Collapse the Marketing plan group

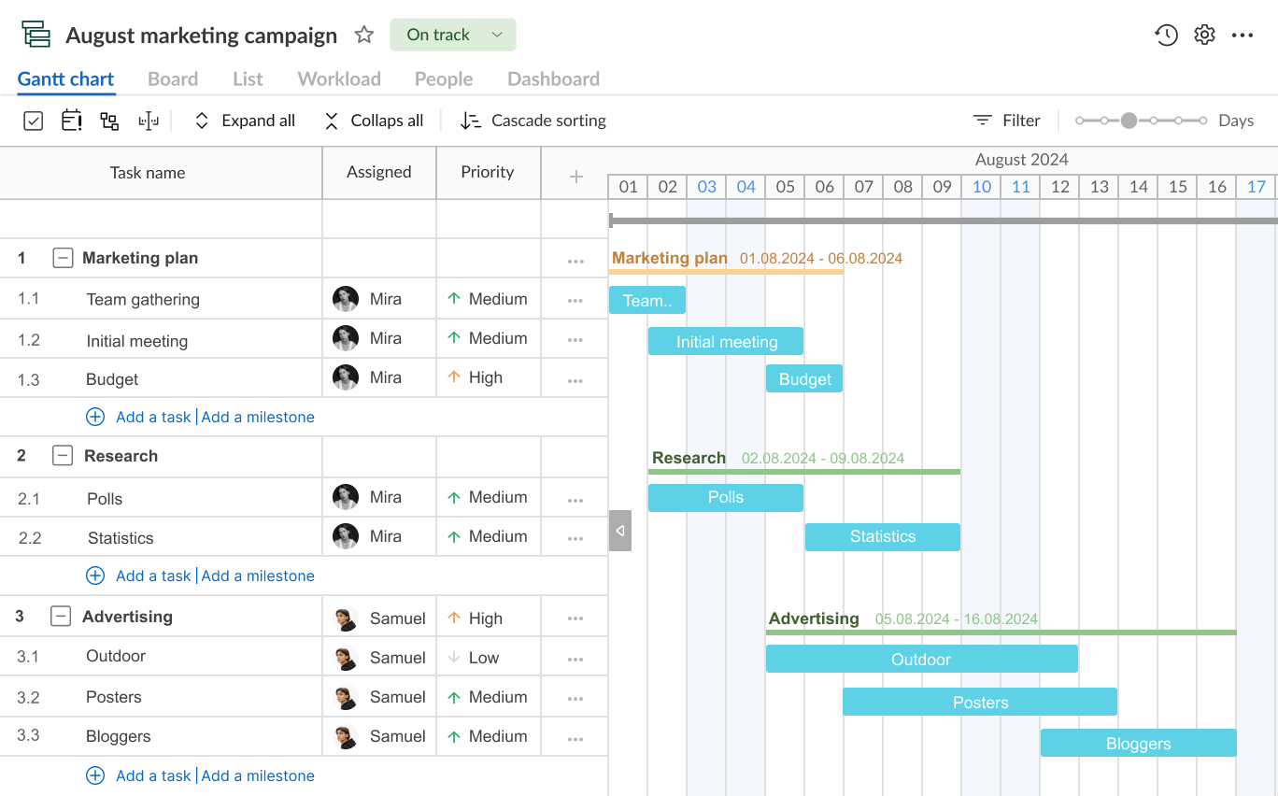63,258
